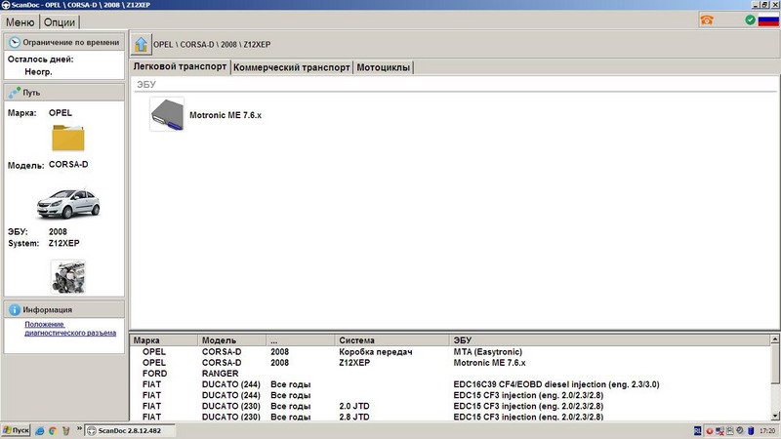The height and width of the screenshot is (439, 781).
Task: Switch to Легковой транспорт tab
Action: [x=180, y=66]
